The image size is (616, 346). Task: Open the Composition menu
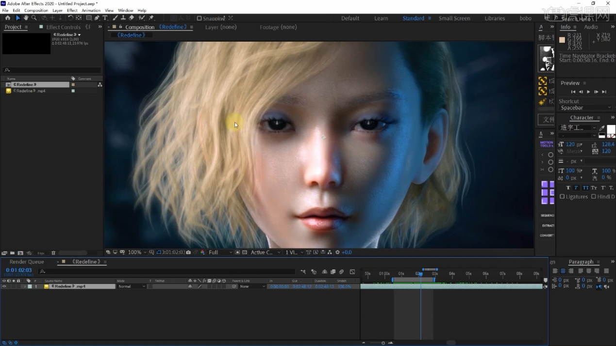36,10
